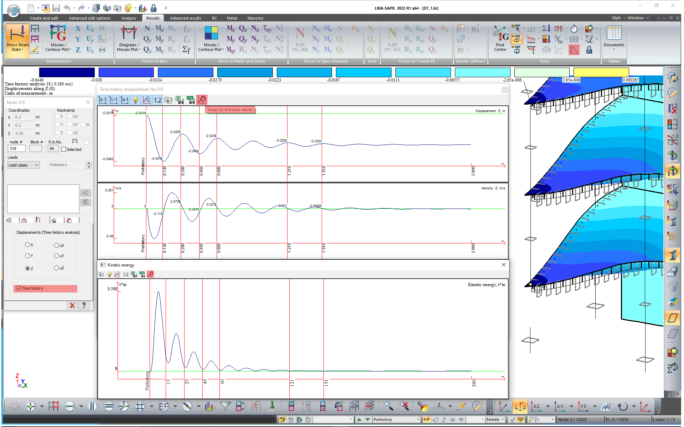The height and width of the screenshot is (427, 684).
Task: Click the Find Centre tool
Action: pos(500,39)
